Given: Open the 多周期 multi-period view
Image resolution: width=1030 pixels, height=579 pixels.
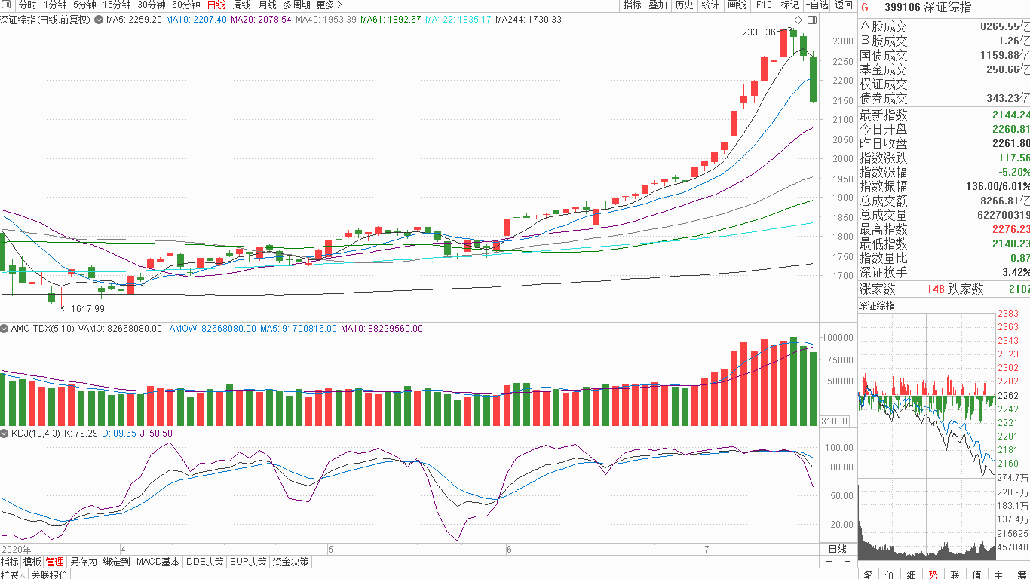Looking at the screenshot, I should [296, 5].
